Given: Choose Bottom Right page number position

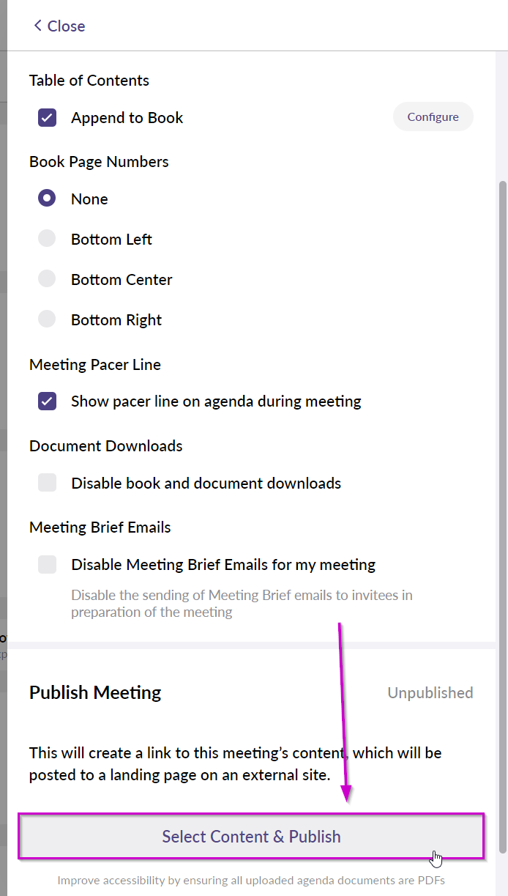Looking at the screenshot, I should tap(48, 319).
